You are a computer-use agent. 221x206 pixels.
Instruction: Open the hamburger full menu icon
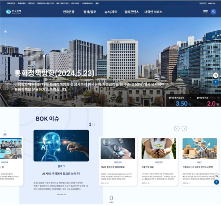(205, 12)
